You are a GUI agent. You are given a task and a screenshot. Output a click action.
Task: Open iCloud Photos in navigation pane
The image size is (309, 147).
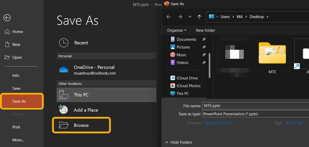[x=188, y=86]
